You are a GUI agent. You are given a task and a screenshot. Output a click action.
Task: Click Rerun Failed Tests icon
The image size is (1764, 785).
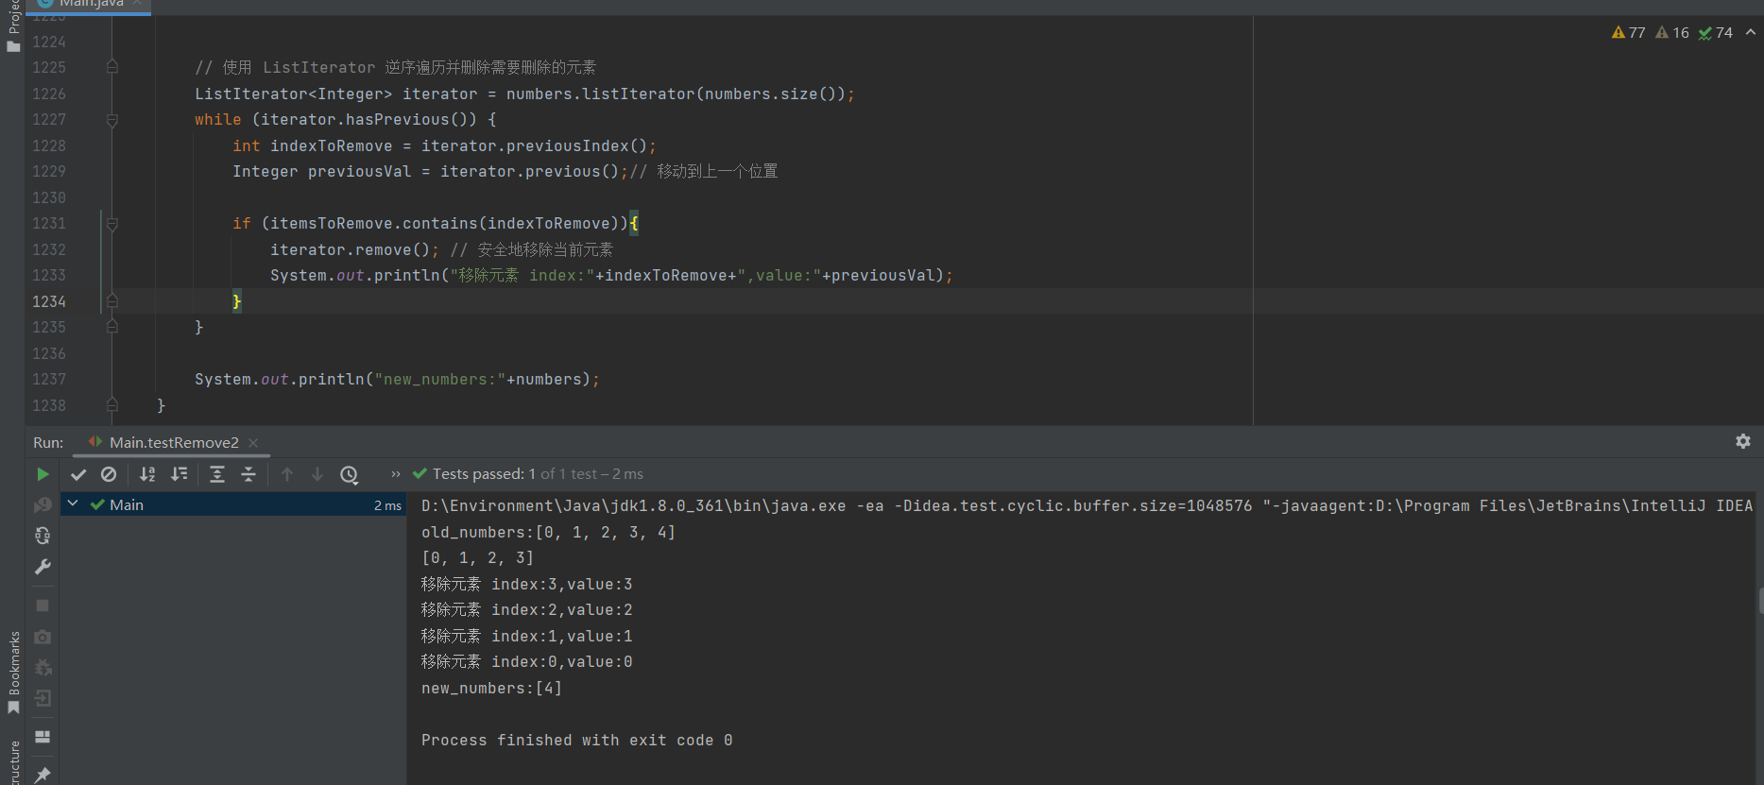point(43,505)
